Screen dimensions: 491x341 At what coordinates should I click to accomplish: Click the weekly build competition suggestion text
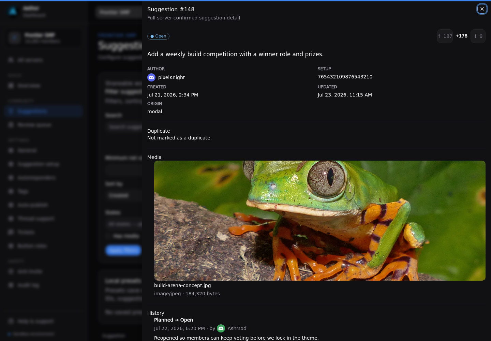point(236,54)
